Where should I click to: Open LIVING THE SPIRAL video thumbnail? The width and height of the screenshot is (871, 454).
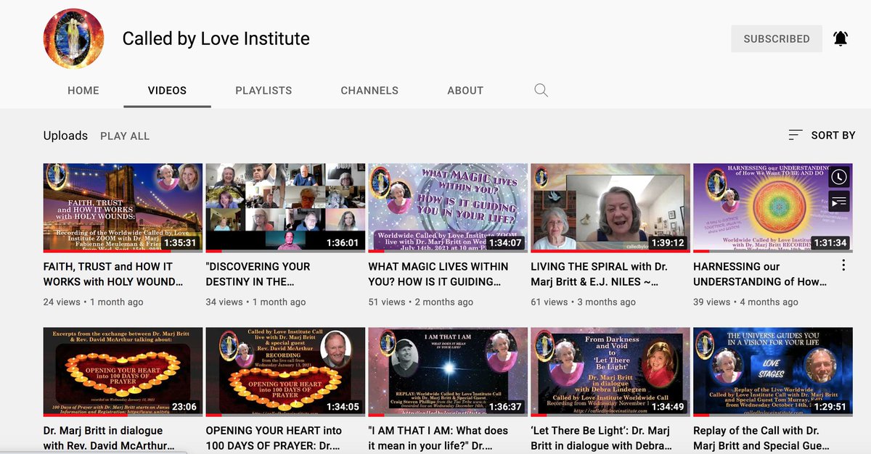[610, 207]
